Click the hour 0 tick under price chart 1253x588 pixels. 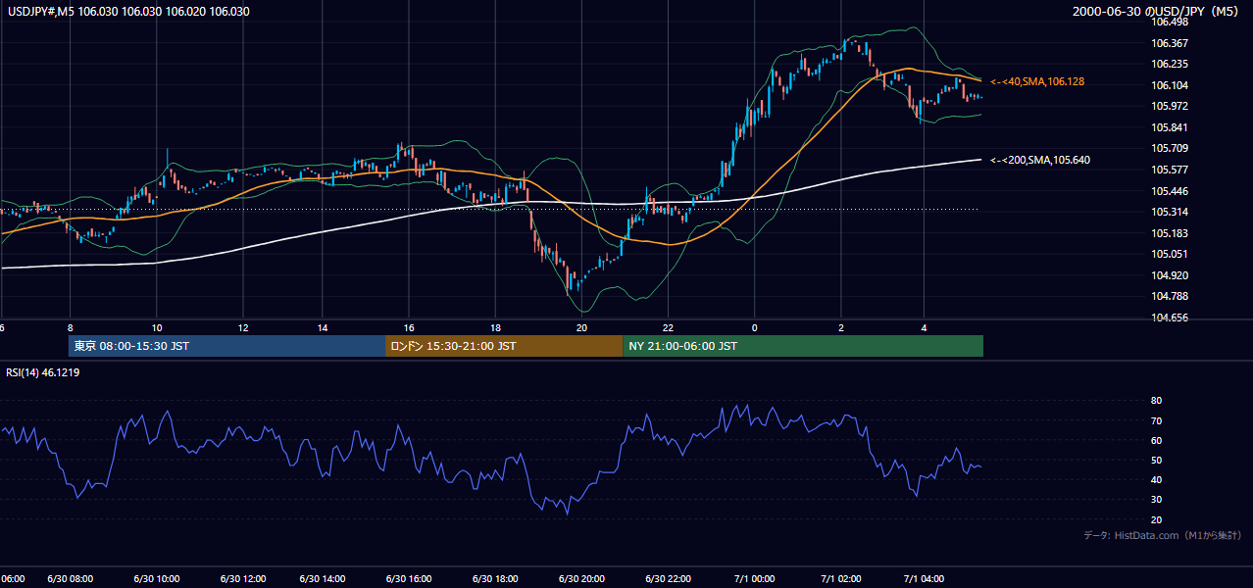[754, 327]
